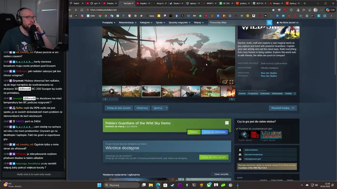337x189 pixels.
Task: Open the Fantasy tag
Action: coord(288,93)
